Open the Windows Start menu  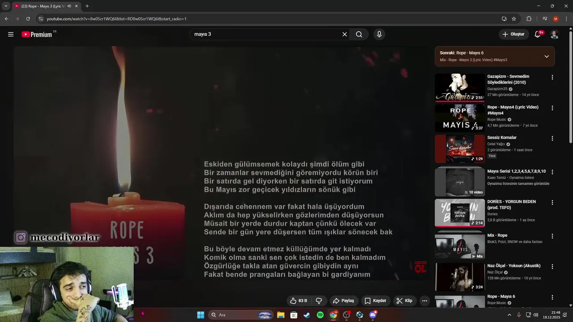point(201,315)
